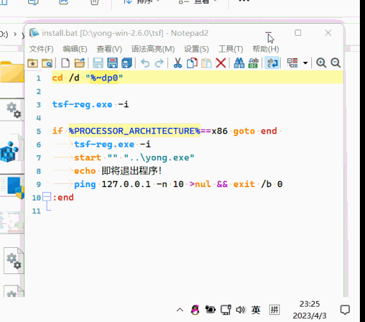Click the Save Copy stacked-floppy icon
Screen dimensions: 365x322
pyautogui.click(x=127, y=63)
